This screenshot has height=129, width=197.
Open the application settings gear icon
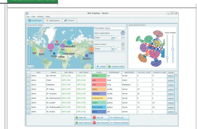coord(123,33)
